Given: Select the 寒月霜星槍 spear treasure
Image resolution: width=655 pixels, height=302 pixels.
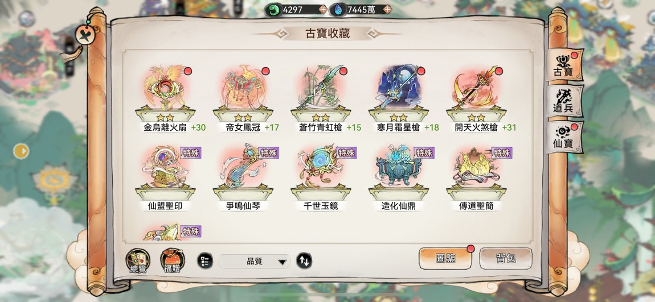Looking at the screenshot, I should (399, 93).
